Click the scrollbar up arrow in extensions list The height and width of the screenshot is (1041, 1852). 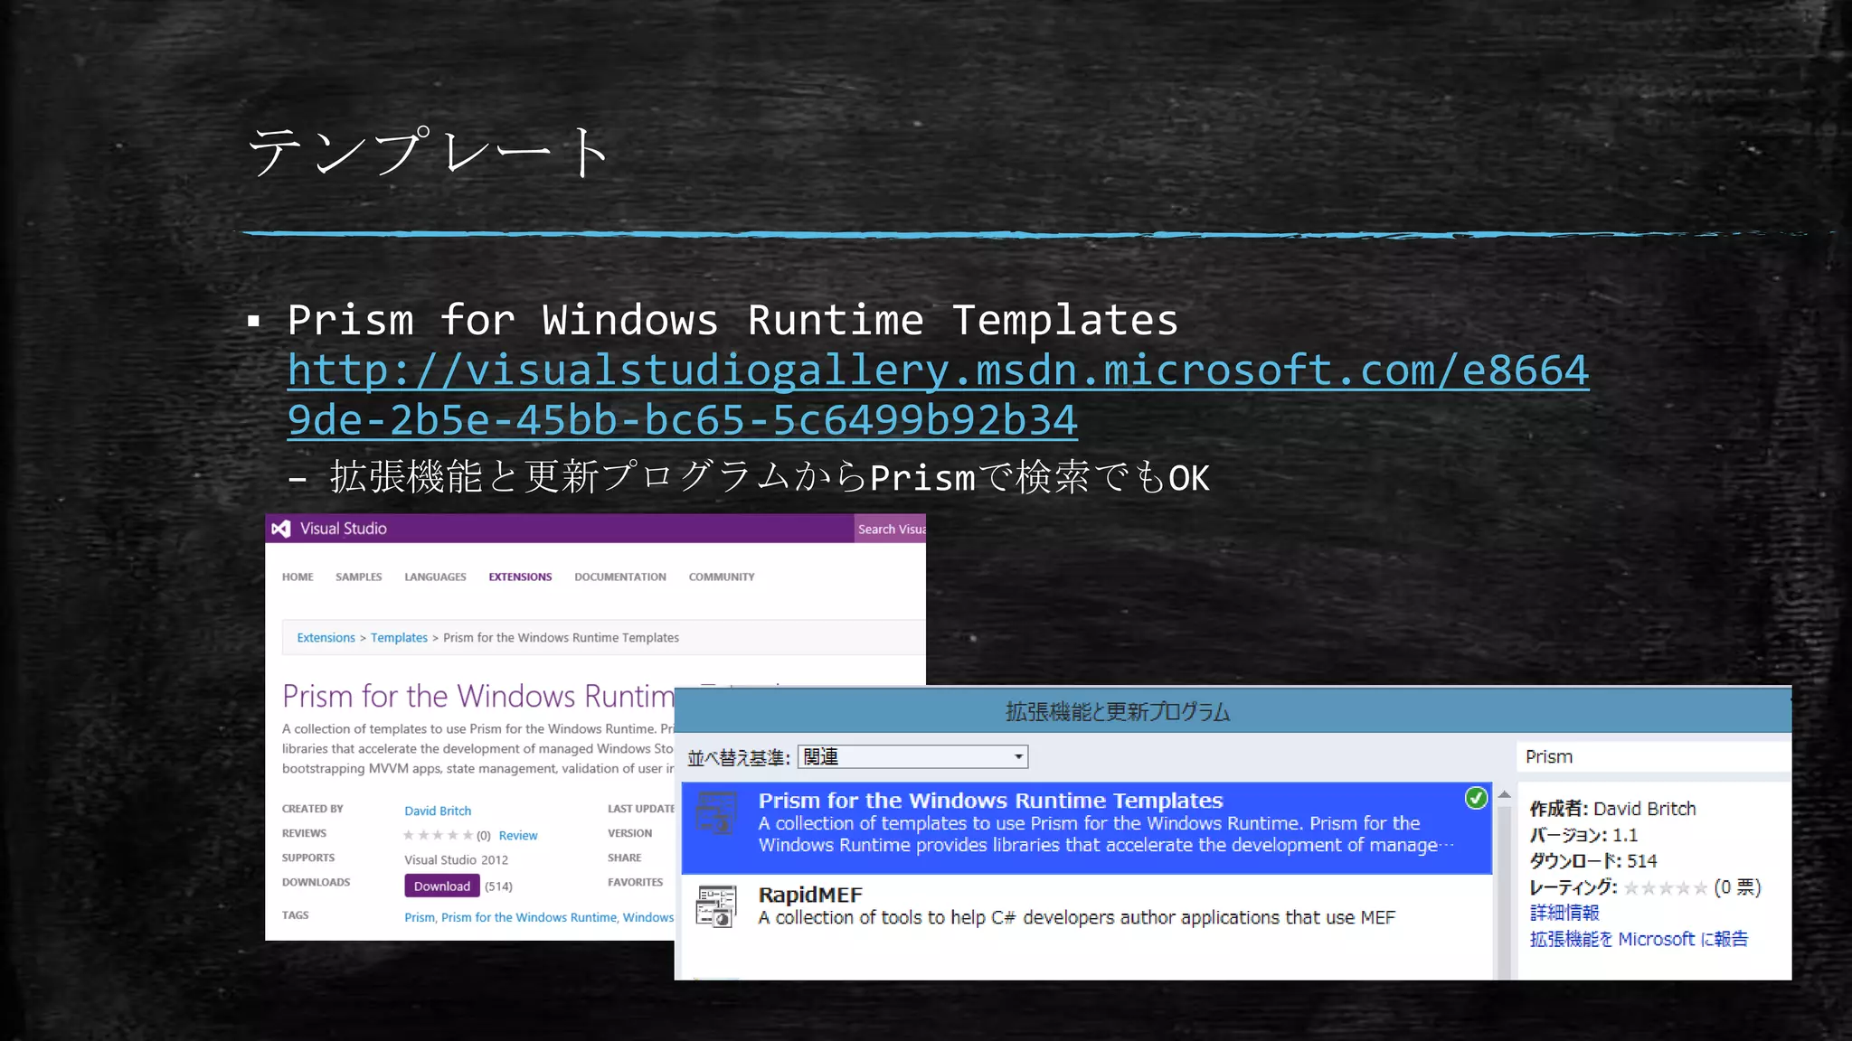(x=1505, y=794)
